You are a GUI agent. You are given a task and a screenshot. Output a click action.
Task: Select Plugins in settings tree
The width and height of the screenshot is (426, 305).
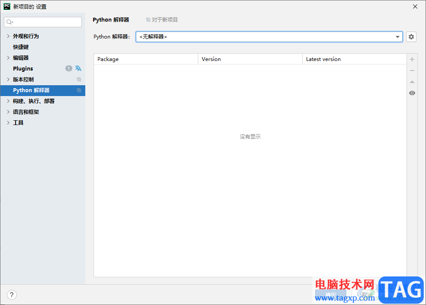point(23,68)
